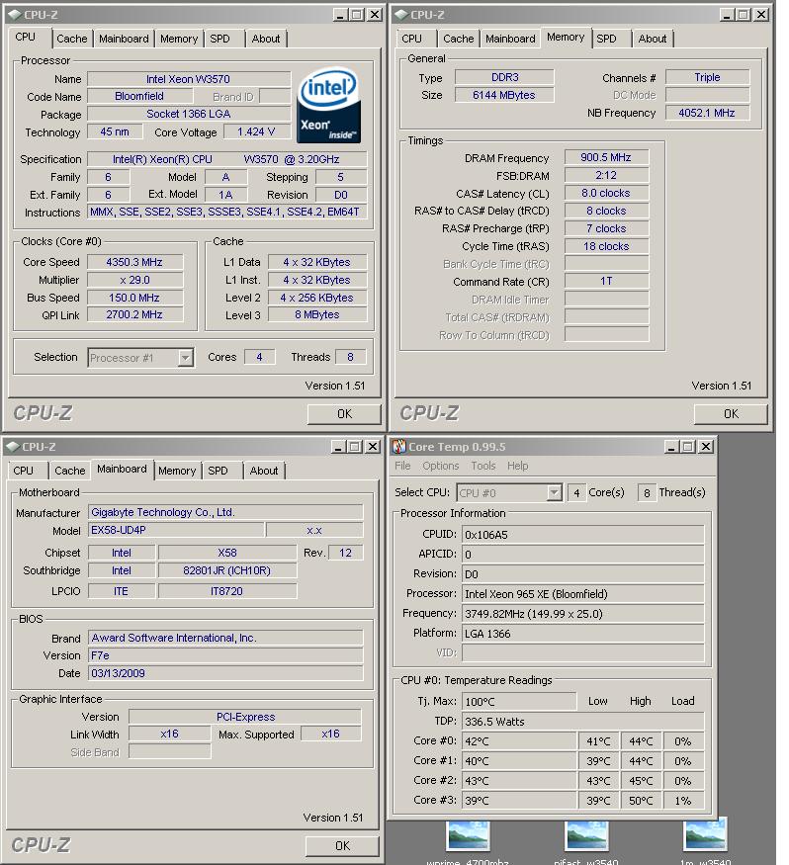Click CPU-Z title icon in CPU window
The height and width of the screenshot is (865, 789).
pos(12,15)
